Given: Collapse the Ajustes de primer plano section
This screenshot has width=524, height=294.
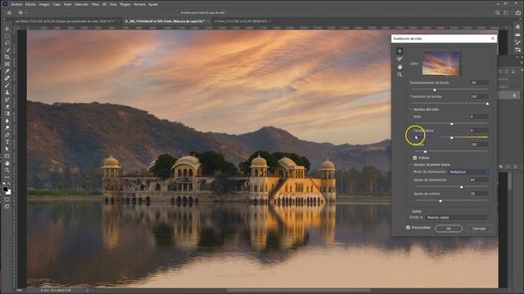Looking at the screenshot, I should point(411,165).
